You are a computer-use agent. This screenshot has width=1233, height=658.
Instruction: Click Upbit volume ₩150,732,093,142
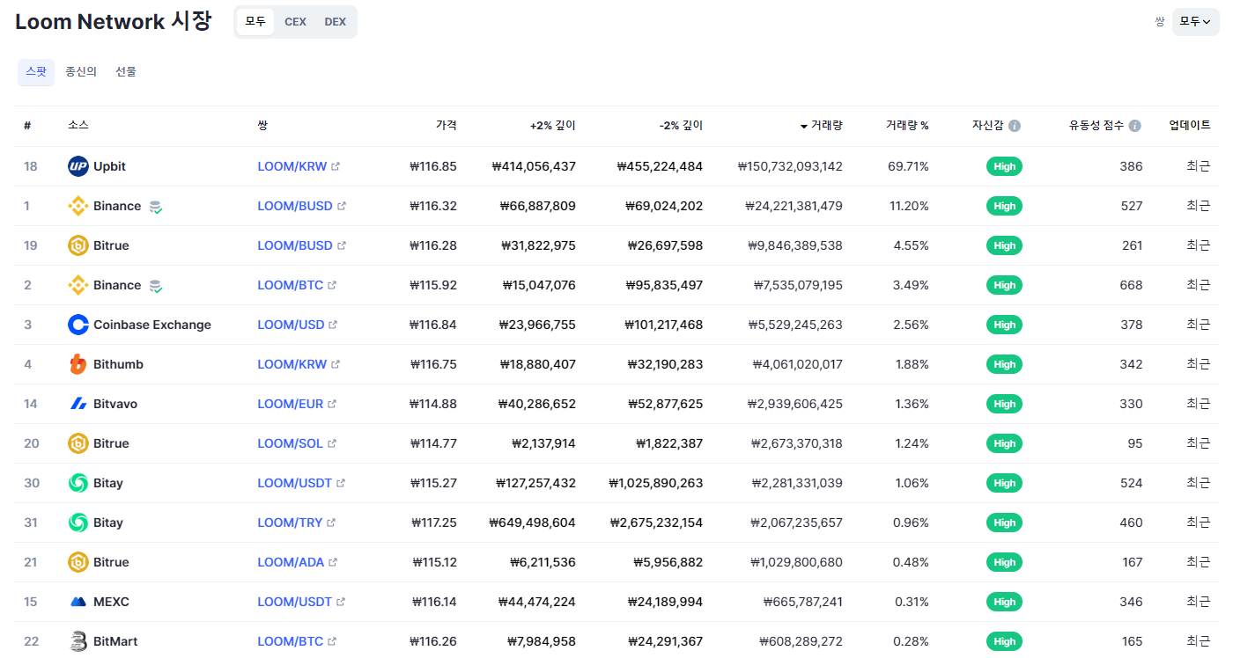pos(790,166)
